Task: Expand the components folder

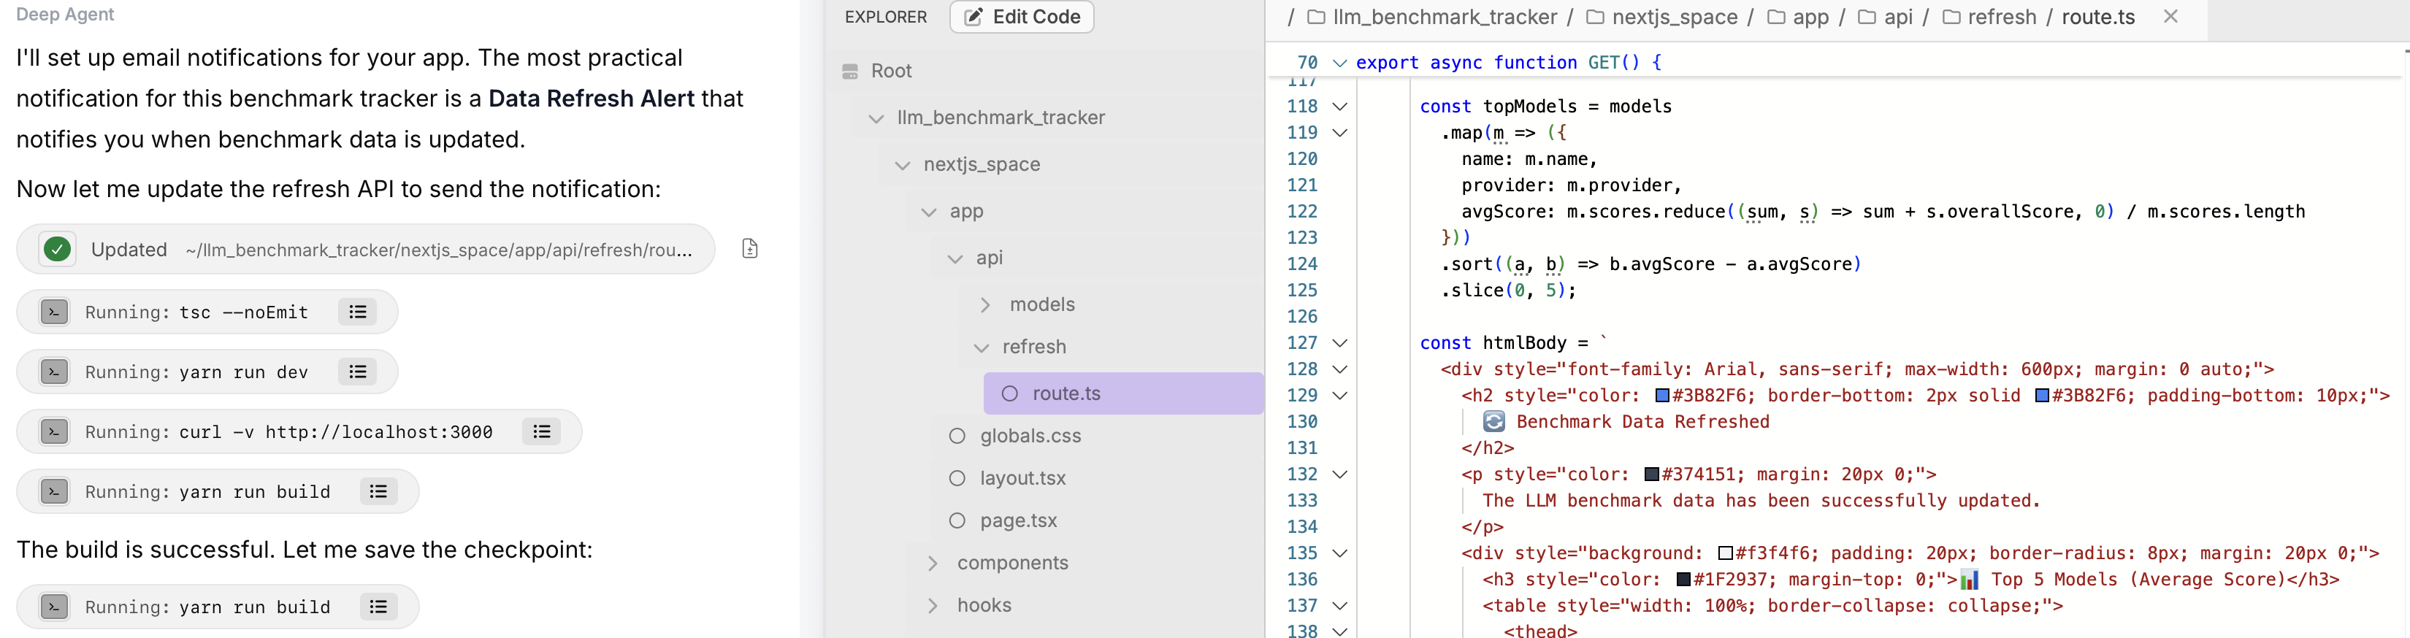Action: pos(932,563)
